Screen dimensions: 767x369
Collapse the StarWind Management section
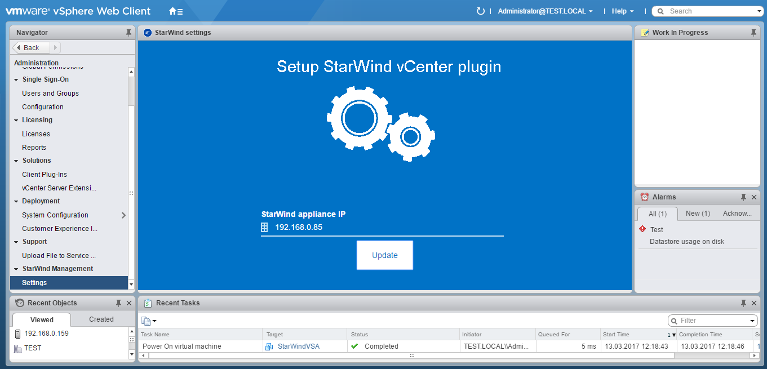[16, 269]
